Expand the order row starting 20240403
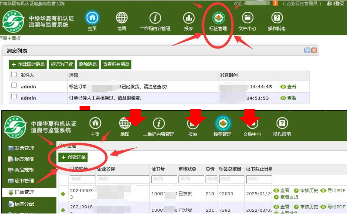The width and height of the screenshot is (347, 215). 63,194
